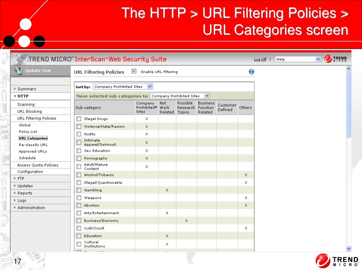This screenshot has width=362, height=271.
Task: Check the Alcohol/Tobacco sub-category
Action: tap(79, 175)
